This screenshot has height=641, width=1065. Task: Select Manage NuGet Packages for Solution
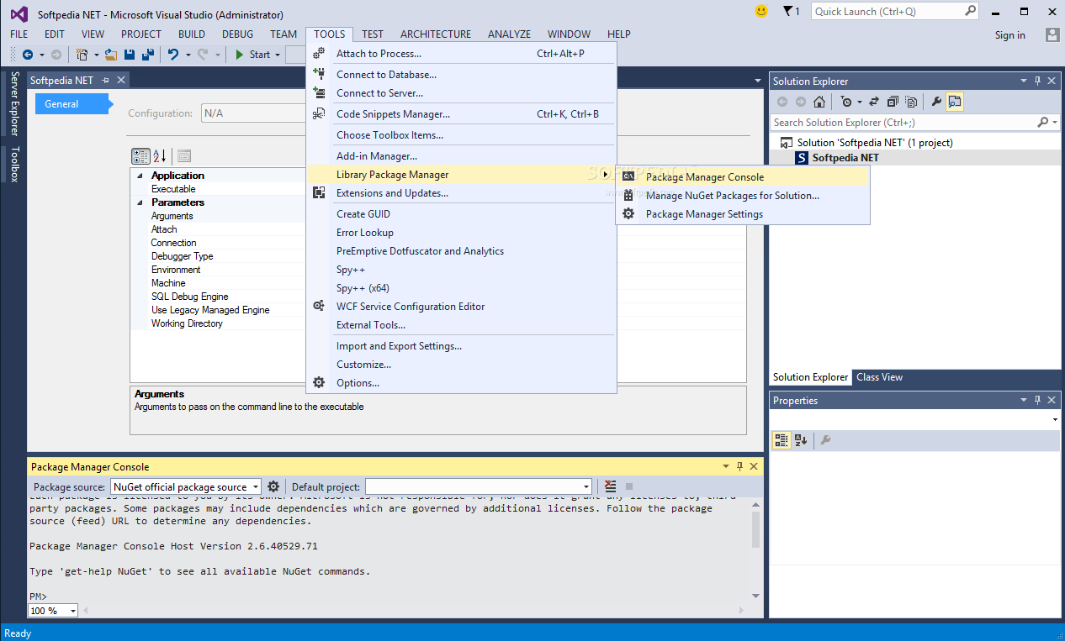743,196
